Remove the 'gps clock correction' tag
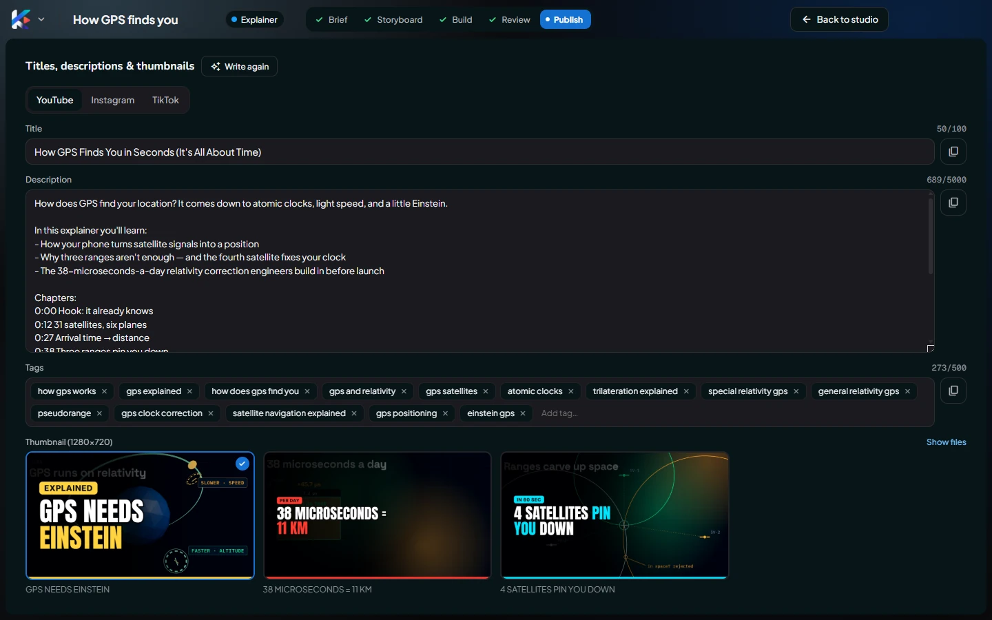The height and width of the screenshot is (620, 992). click(211, 413)
